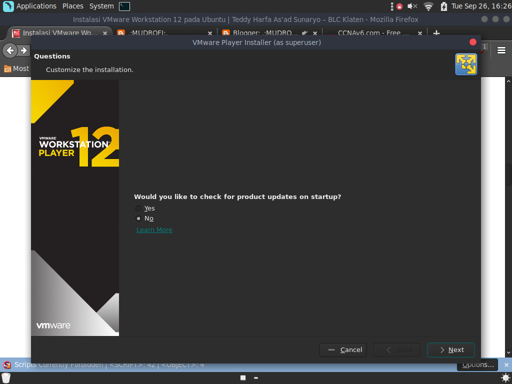The width and height of the screenshot is (512, 384).
Task: Open the Most Visited bookmarks folder
Action: (x=16, y=68)
